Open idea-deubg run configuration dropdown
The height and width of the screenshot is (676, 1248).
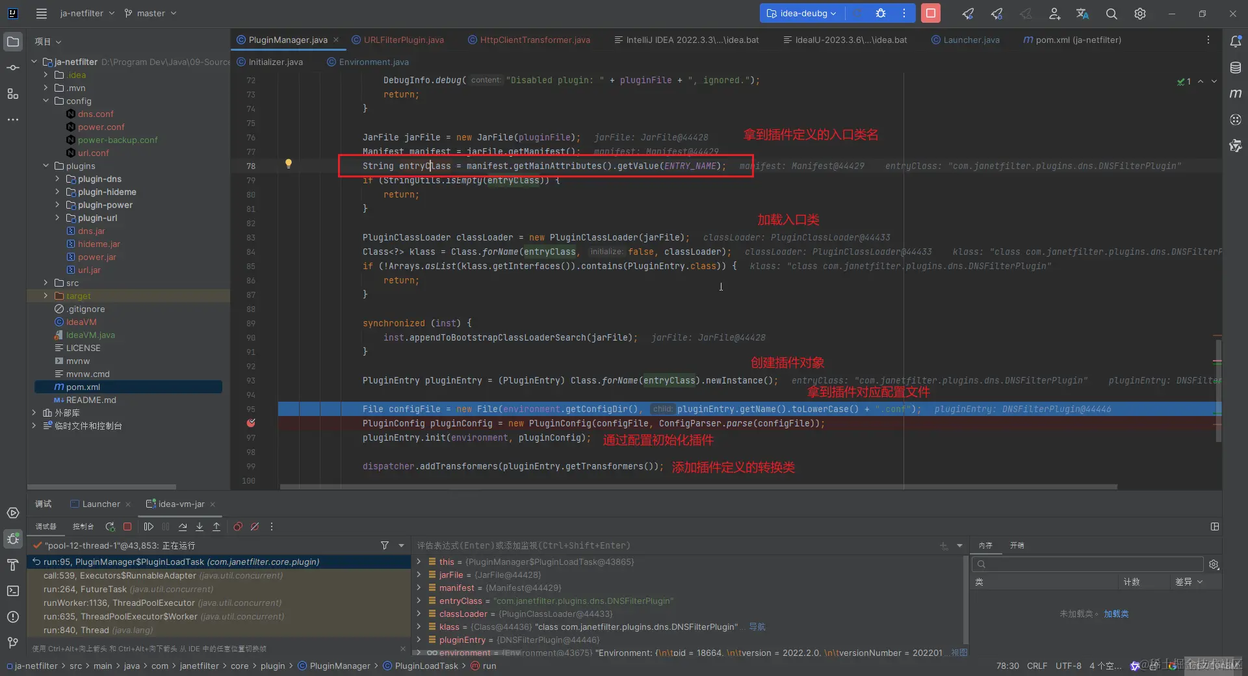(802, 13)
